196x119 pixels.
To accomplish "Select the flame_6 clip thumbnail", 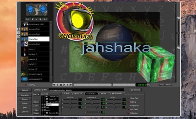I will [x=24, y=49].
